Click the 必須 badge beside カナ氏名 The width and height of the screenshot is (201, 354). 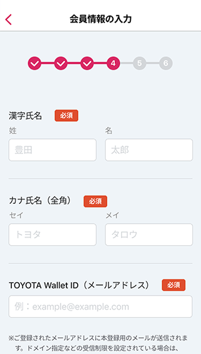click(x=95, y=201)
